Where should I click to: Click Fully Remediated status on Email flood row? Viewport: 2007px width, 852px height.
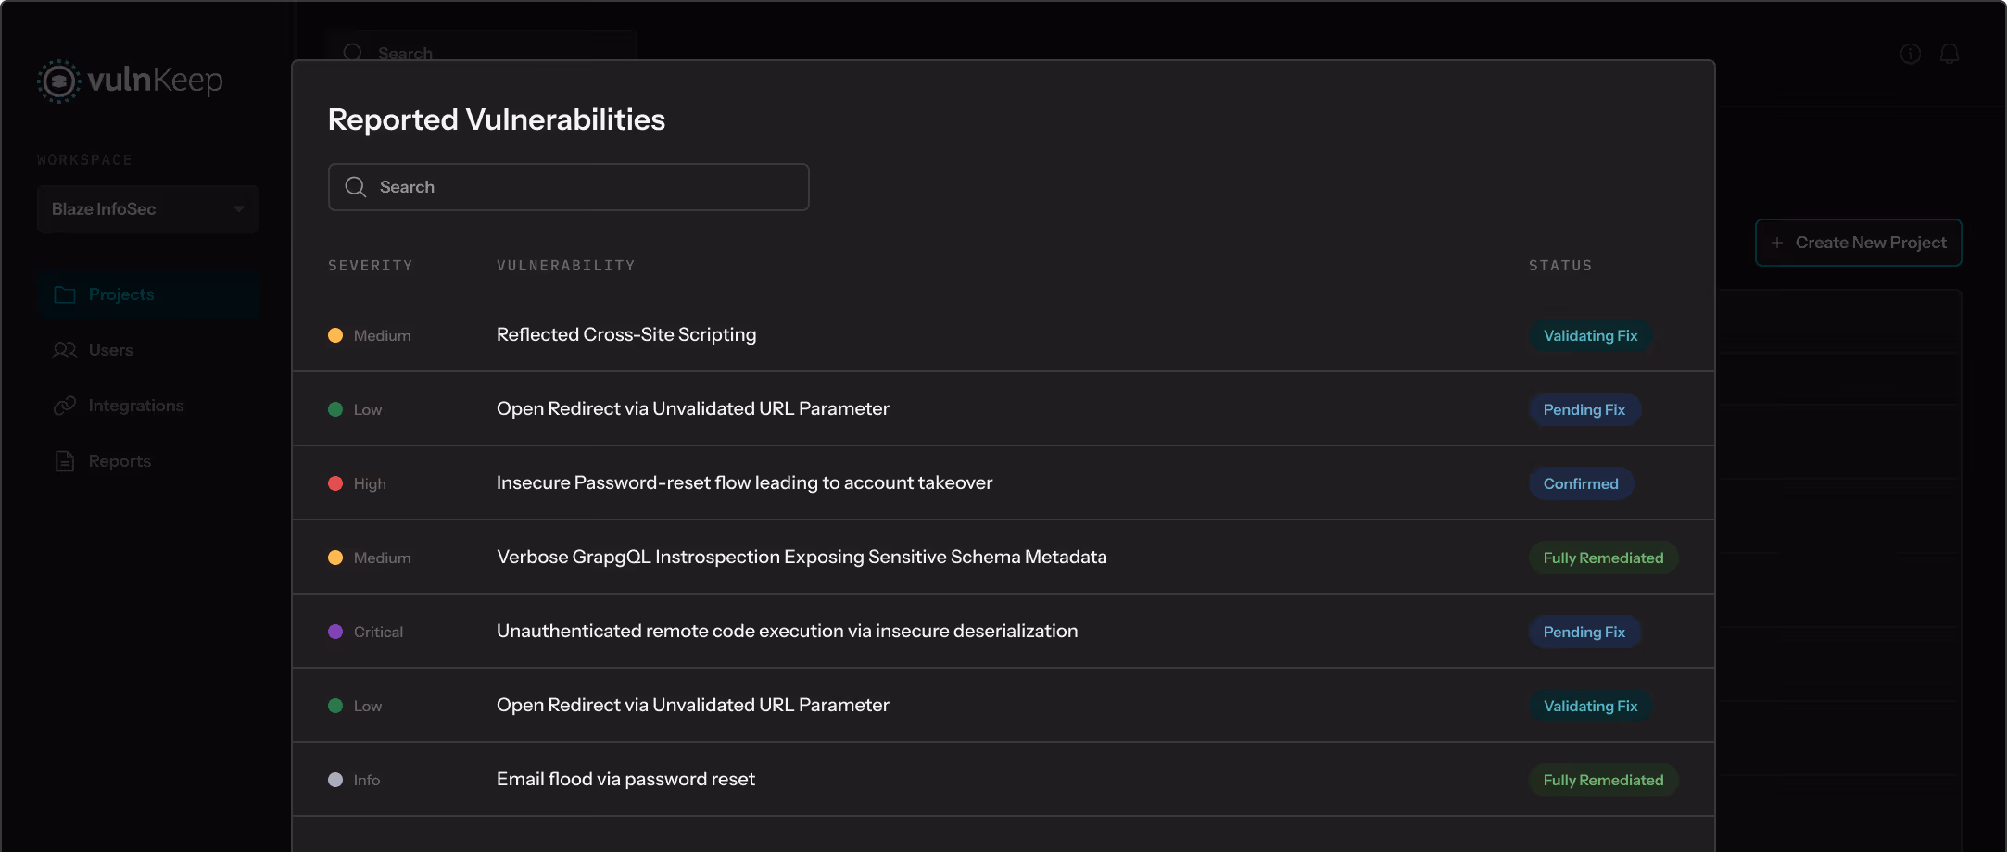[1603, 780]
